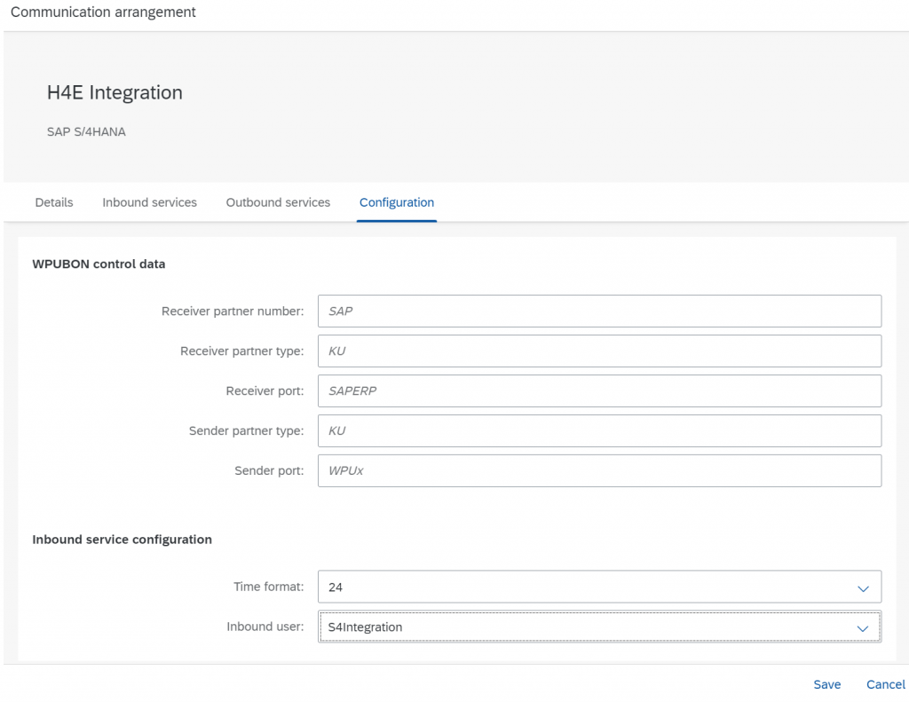Expand the Inbound user dropdown arrow

click(863, 628)
